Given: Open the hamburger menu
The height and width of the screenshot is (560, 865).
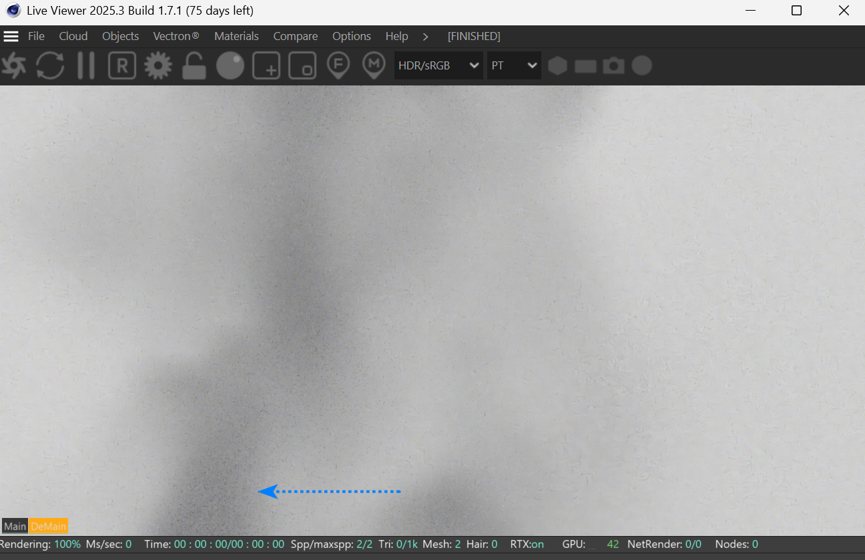Looking at the screenshot, I should point(11,36).
